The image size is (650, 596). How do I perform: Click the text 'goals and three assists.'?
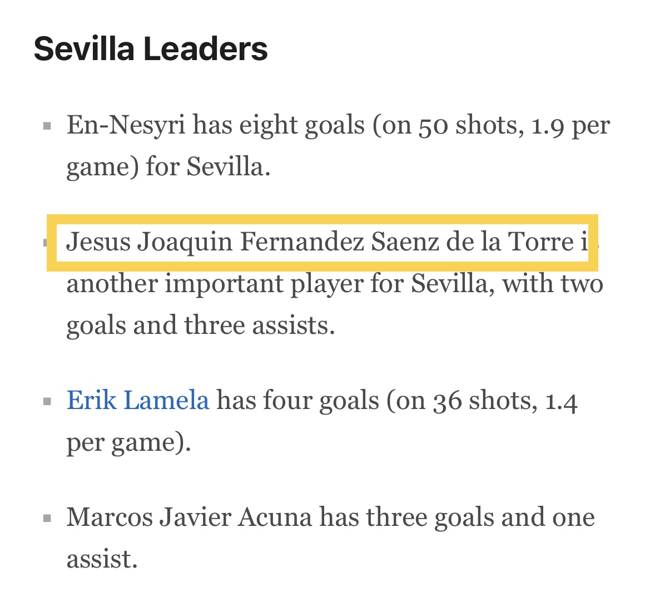[x=201, y=326]
